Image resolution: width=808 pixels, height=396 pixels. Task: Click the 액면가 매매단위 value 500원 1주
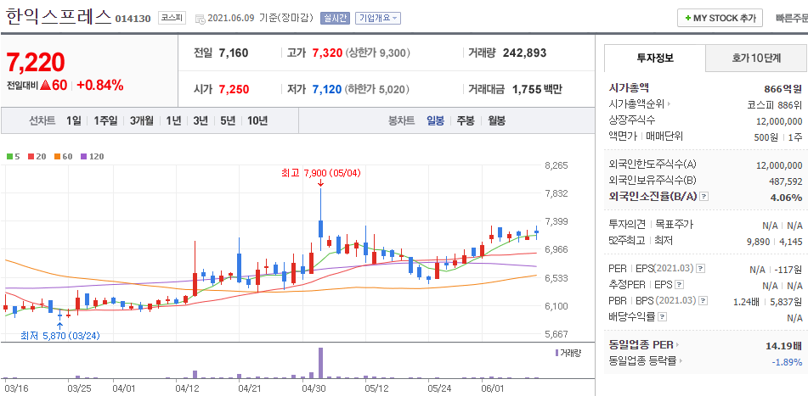pos(777,137)
